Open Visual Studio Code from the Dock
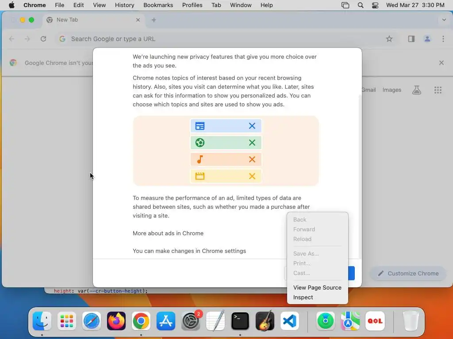This screenshot has height=339, width=453. 289,321
